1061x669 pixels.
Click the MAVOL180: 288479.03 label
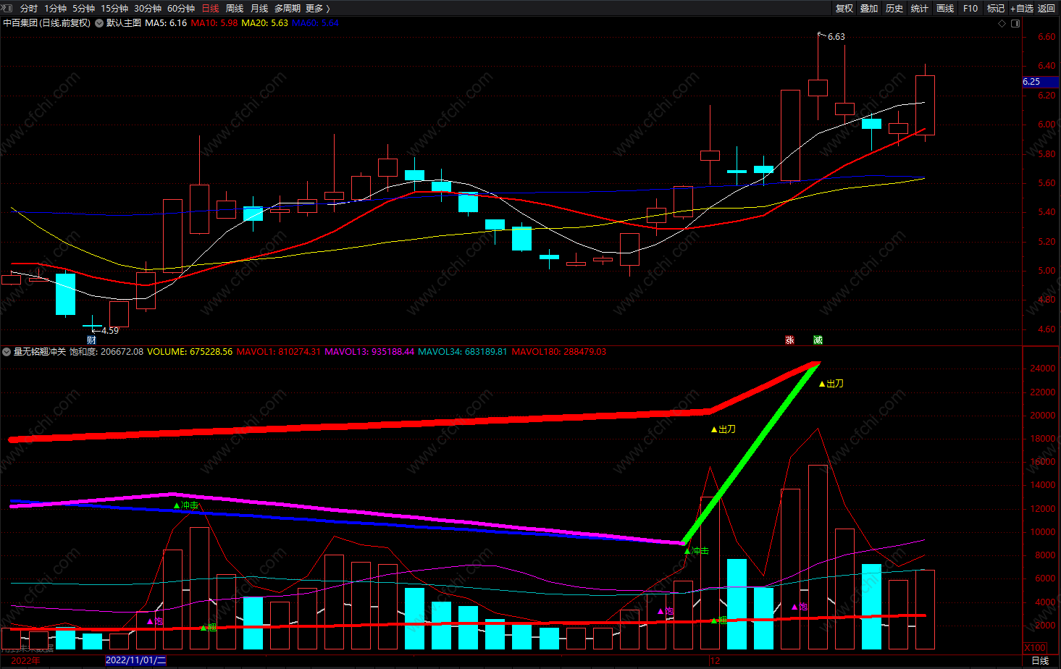(559, 352)
